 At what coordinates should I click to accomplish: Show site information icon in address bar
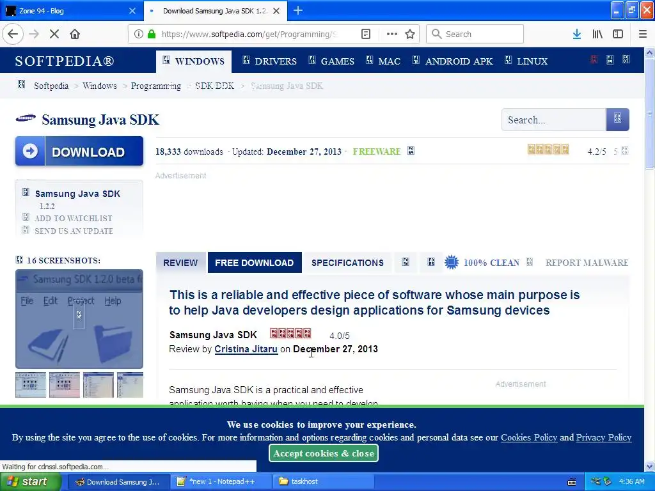click(x=139, y=34)
